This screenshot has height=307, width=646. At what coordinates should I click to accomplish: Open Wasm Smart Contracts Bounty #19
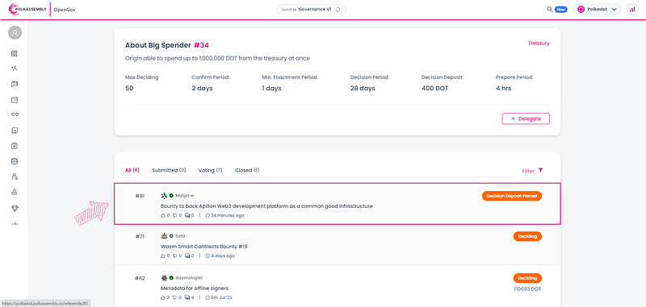tap(204, 247)
